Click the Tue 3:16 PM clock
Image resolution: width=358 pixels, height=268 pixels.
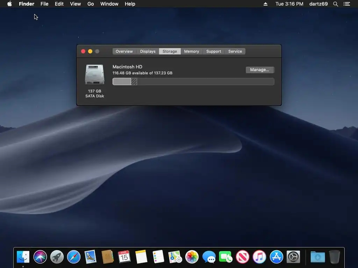(289, 4)
